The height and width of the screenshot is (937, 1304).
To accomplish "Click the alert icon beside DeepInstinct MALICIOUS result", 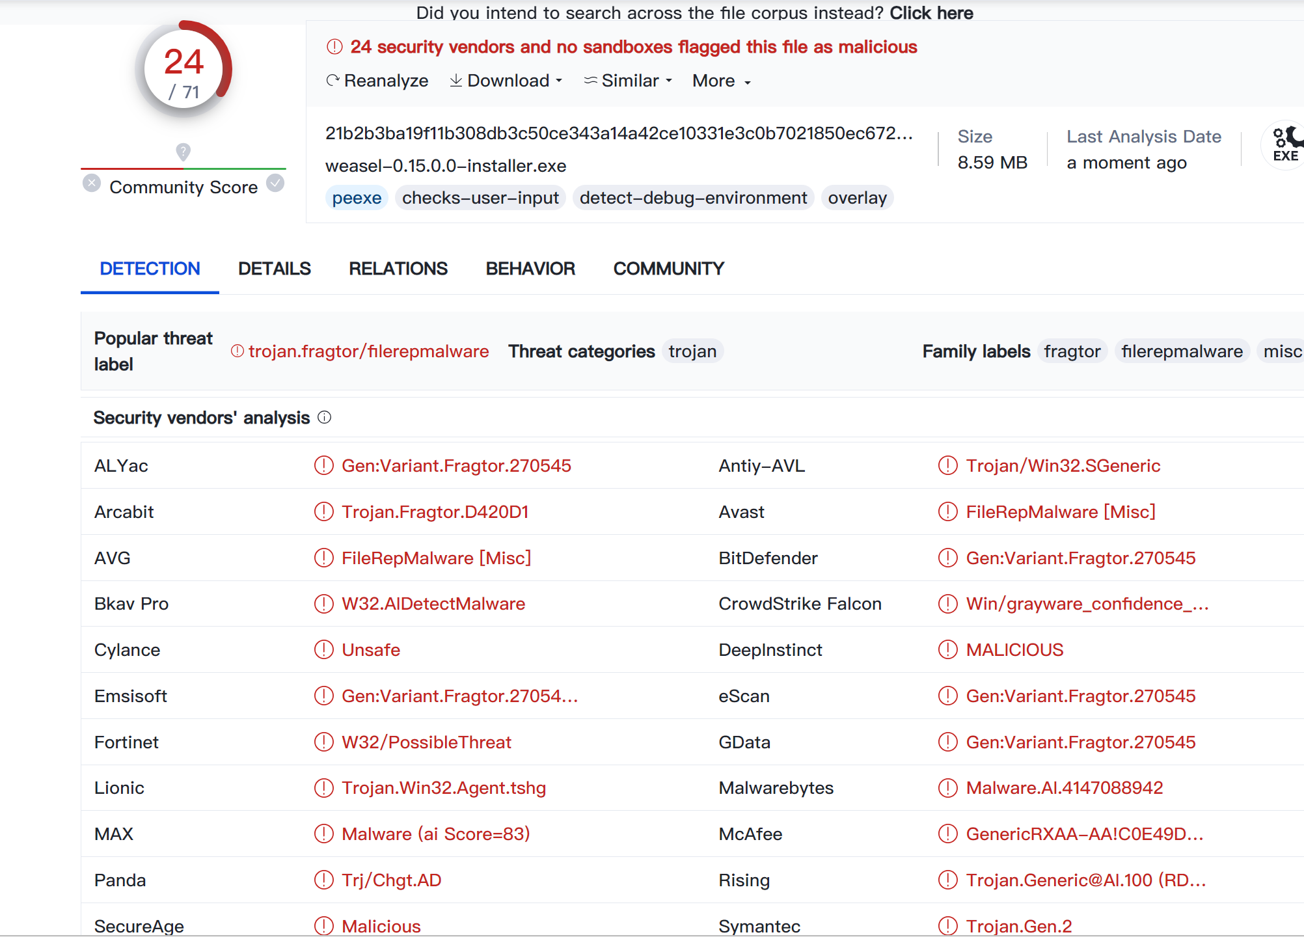I will click(947, 649).
